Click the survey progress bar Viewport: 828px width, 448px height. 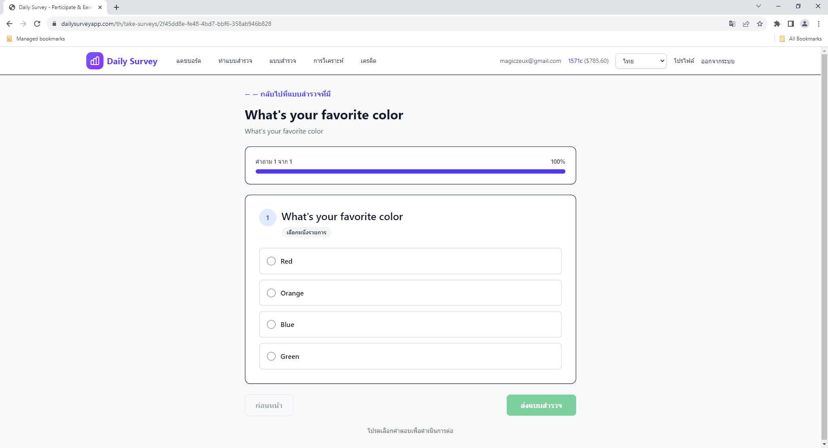click(410, 171)
